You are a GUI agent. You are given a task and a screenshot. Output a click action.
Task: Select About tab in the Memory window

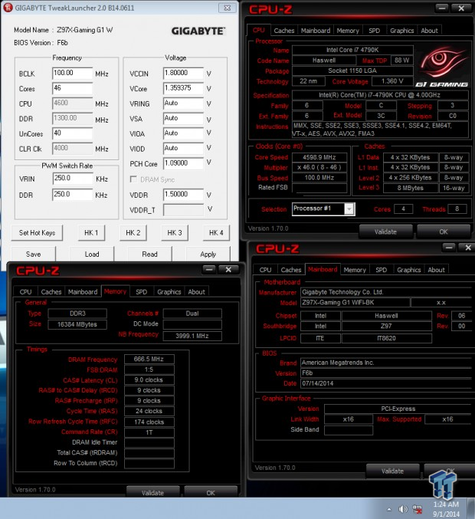196,292
